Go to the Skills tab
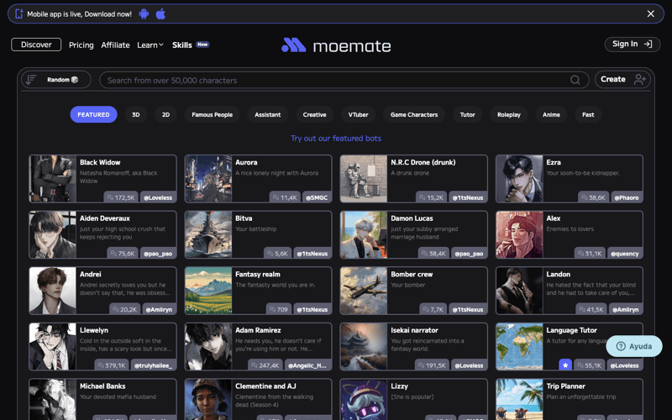This screenshot has height=420, width=672. coord(182,45)
